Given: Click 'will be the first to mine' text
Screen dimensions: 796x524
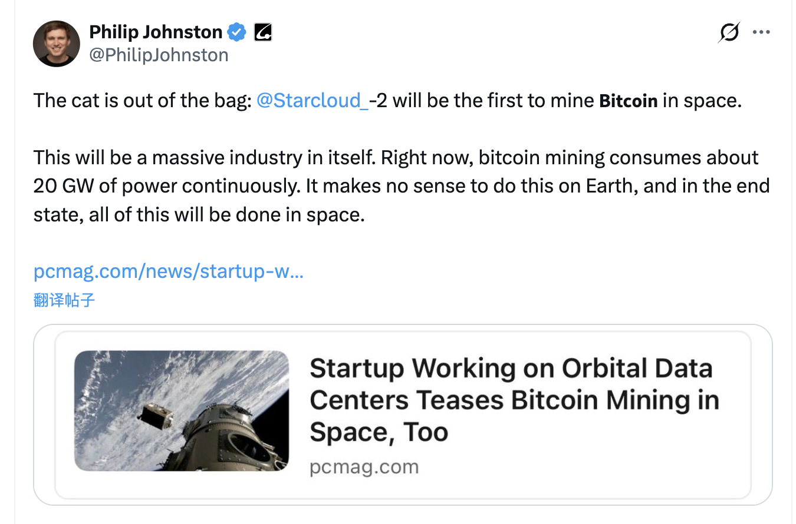Looking at the screenshot, I should [493, 101].
